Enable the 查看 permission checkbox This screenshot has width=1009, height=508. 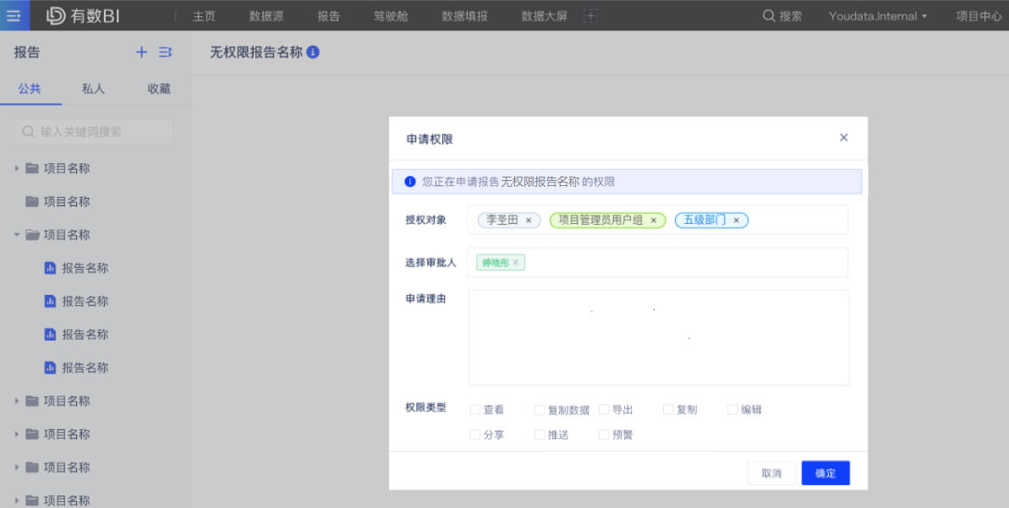[x=474, y=410]
